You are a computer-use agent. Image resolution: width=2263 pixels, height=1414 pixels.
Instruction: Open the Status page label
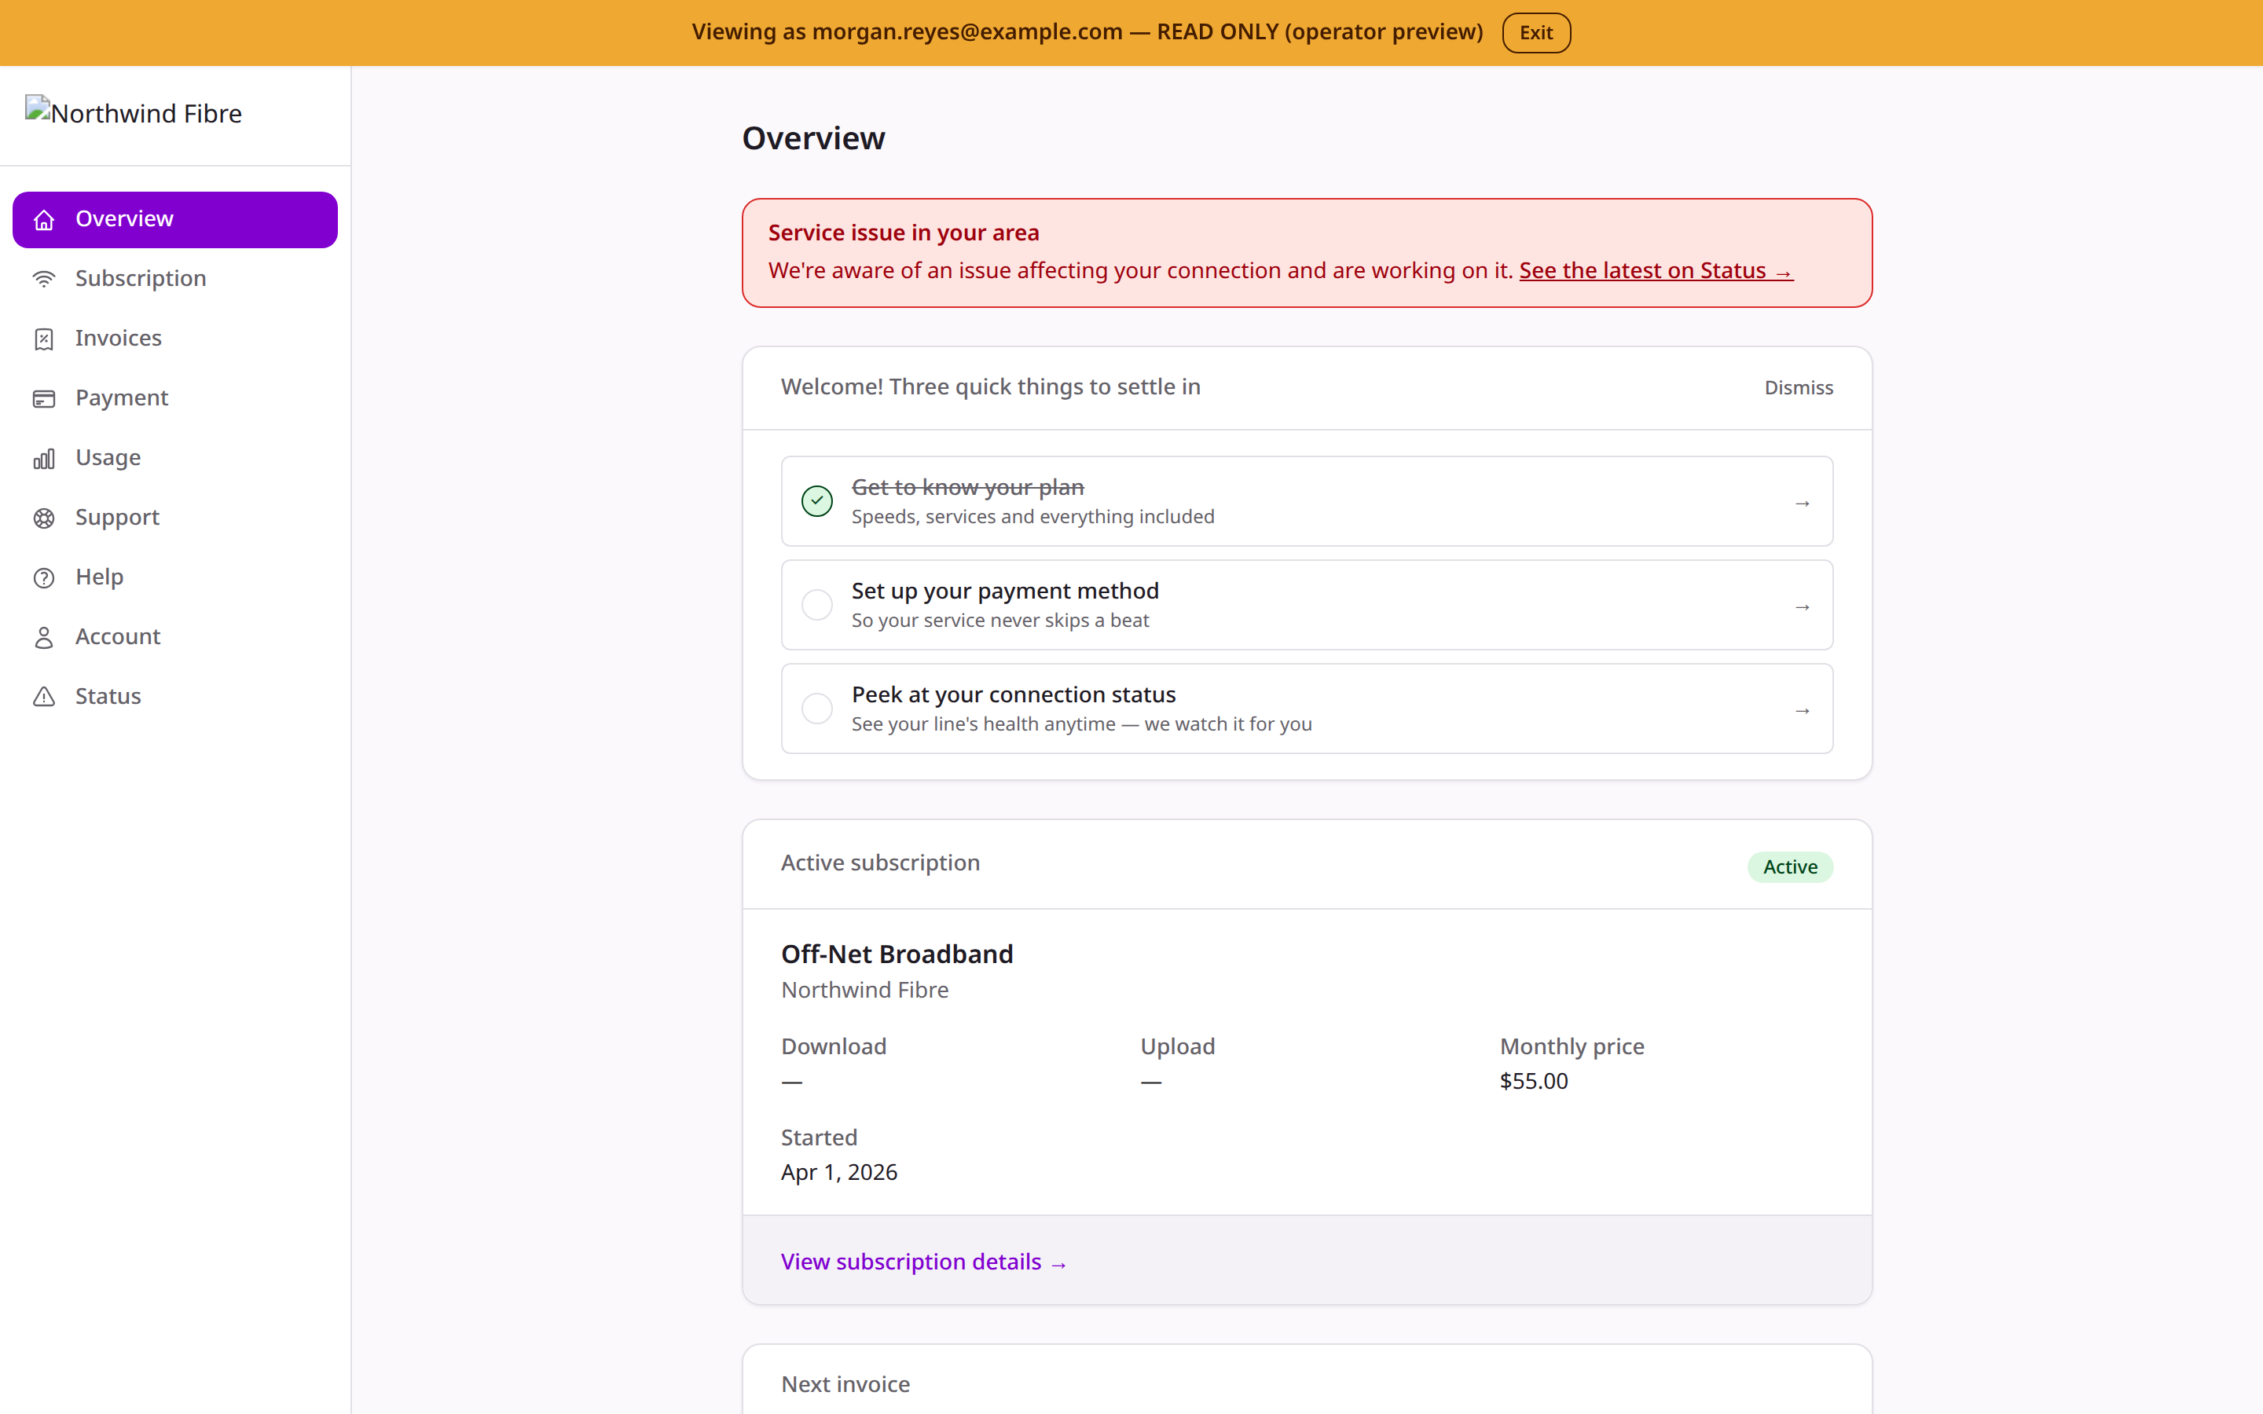tap(108, 696)
